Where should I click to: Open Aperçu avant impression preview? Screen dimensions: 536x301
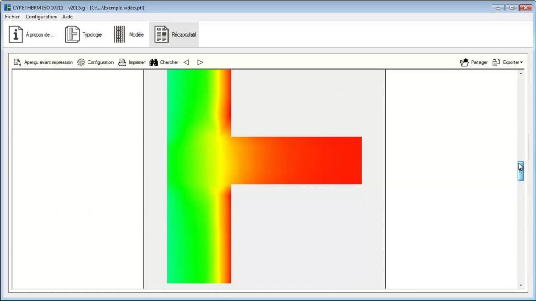tap(17, 62)
